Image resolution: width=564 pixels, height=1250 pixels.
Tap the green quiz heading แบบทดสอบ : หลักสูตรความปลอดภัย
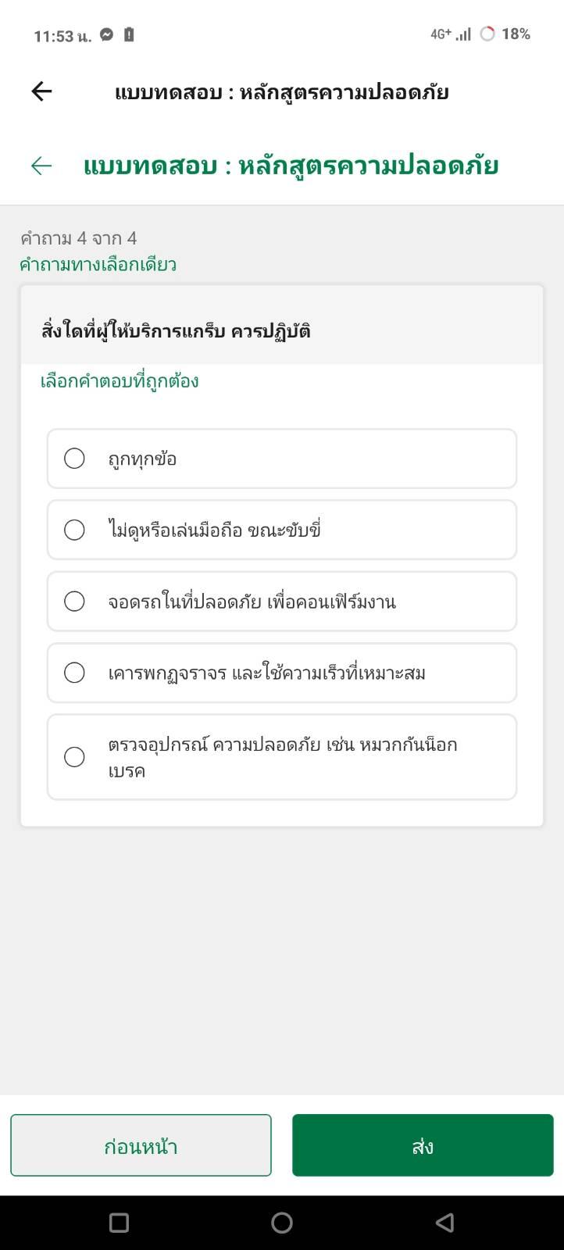click(x=291, y=166)
